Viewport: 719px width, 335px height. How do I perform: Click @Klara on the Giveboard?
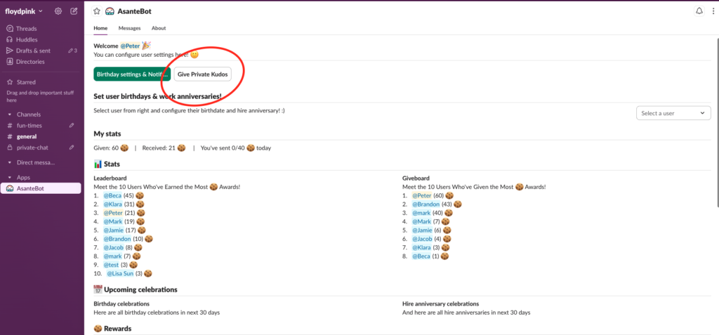point(421,248)
